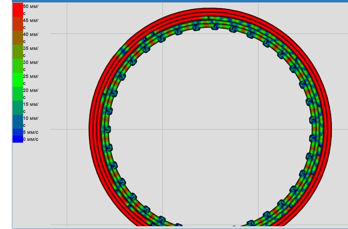This screenshot has width=348, height=229.
Task: Click the 50 мм/с red legend swatch
Action: pos(18,10)
